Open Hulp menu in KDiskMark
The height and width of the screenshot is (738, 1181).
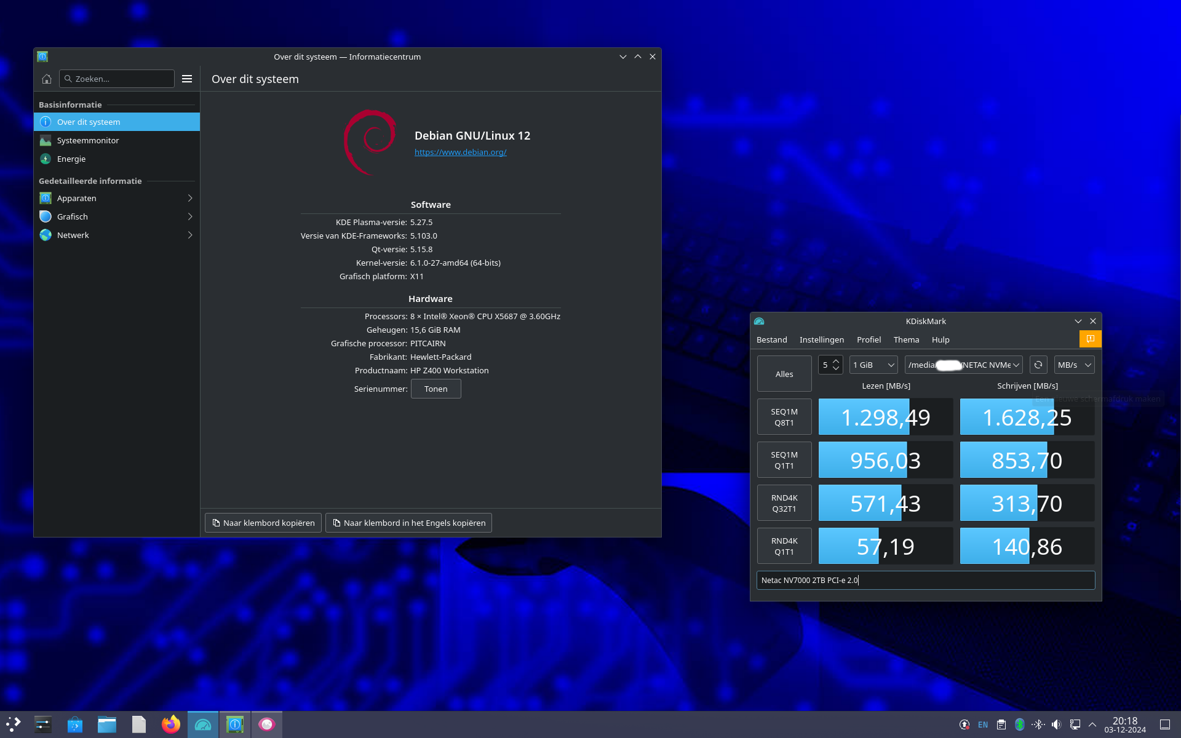[x=940, y=339]
